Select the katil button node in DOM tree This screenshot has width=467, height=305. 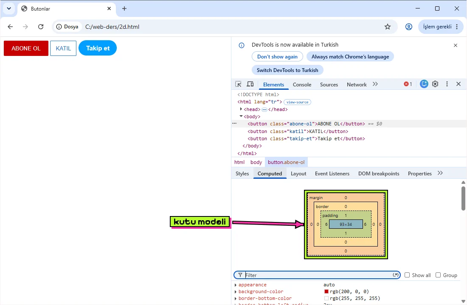(x=298, y=131)
